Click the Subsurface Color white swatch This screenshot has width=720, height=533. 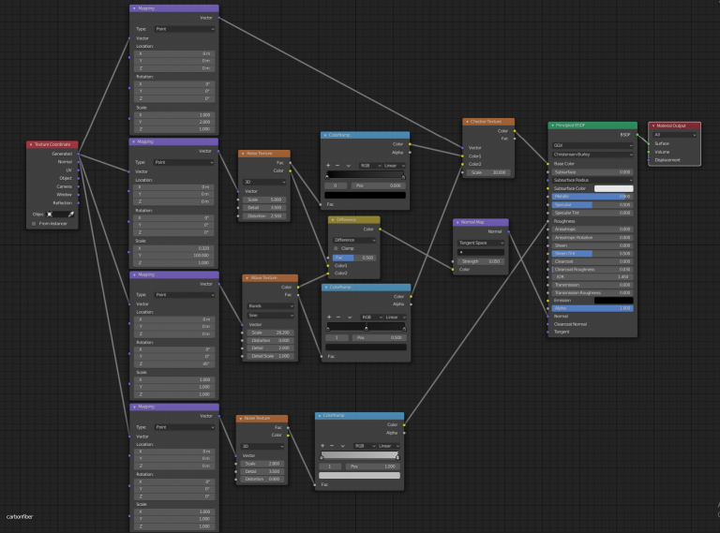click(x=613, y=188)
